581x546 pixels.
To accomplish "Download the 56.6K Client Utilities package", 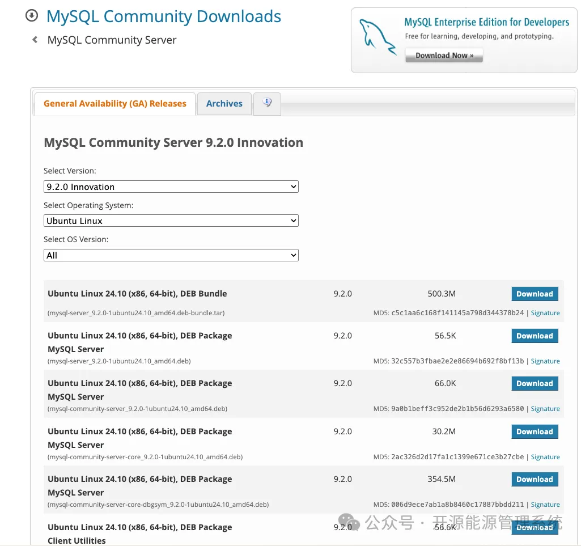I will pos(535,527).
